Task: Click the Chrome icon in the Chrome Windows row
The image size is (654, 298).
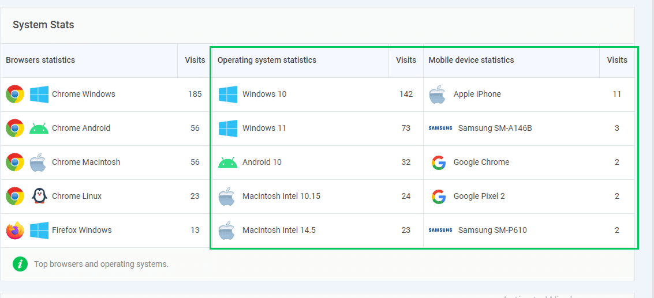Action: pyautogui.click(x=15, y=94)
